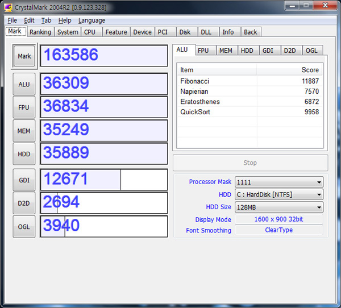Select the GDI results tab
The width and height of the screenshot is (341, 308).
pyautogui.click(x=270, y=51)
